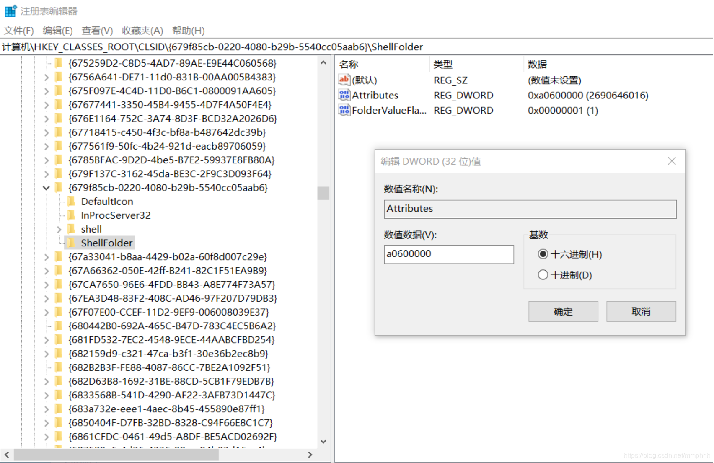Click the tree scroll-right arrow
This screenshot has height=463, width=714.
point(310,455)
